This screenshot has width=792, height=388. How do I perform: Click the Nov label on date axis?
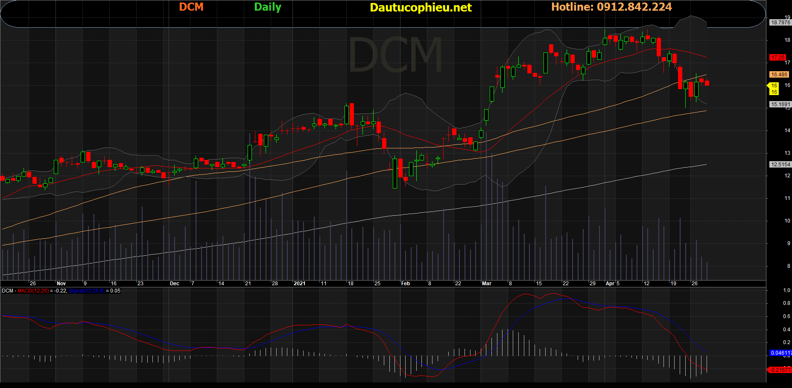click(x=61, y=284)
